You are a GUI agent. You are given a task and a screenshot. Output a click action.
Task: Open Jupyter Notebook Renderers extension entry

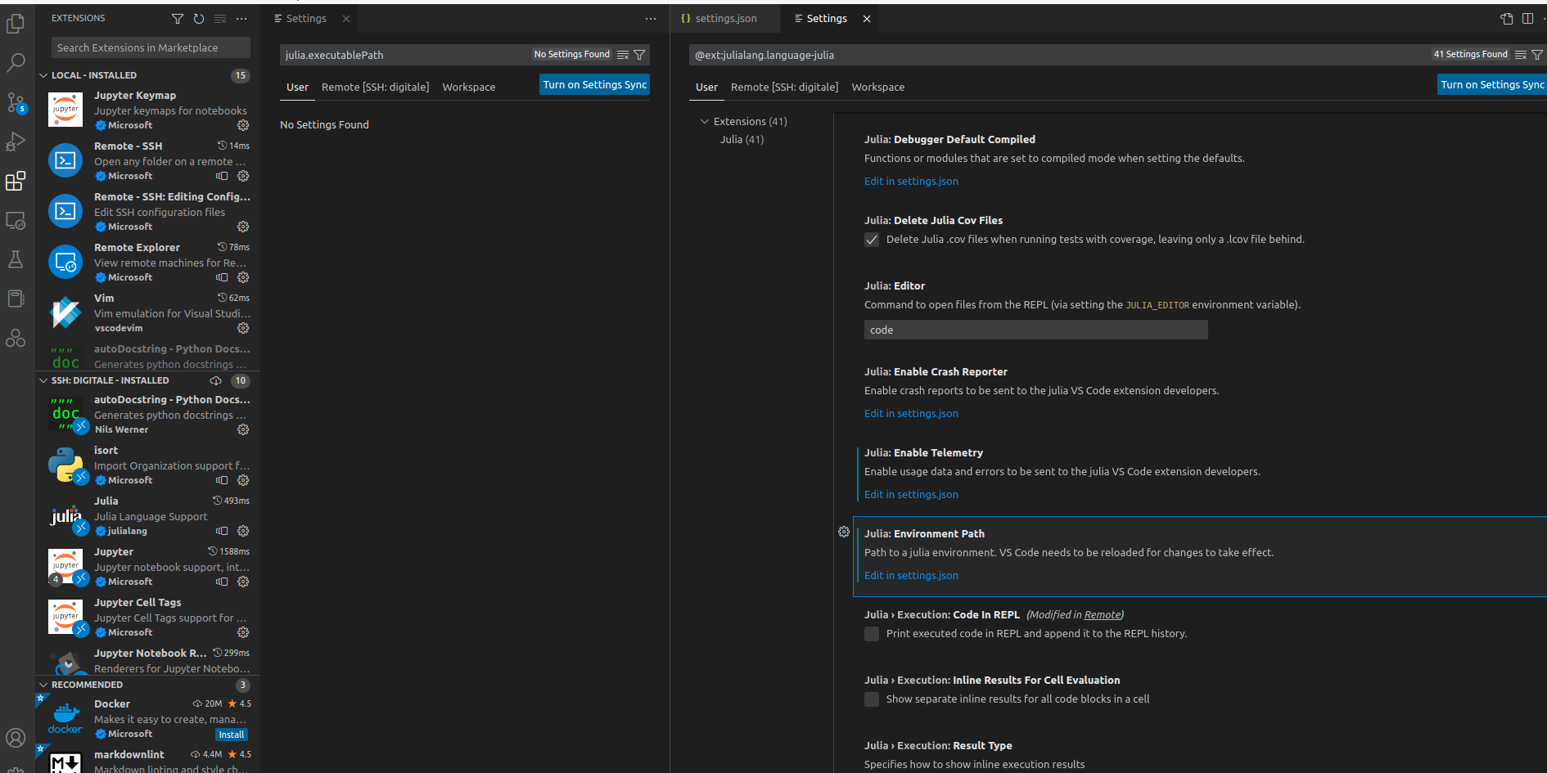tap(148, 659)
